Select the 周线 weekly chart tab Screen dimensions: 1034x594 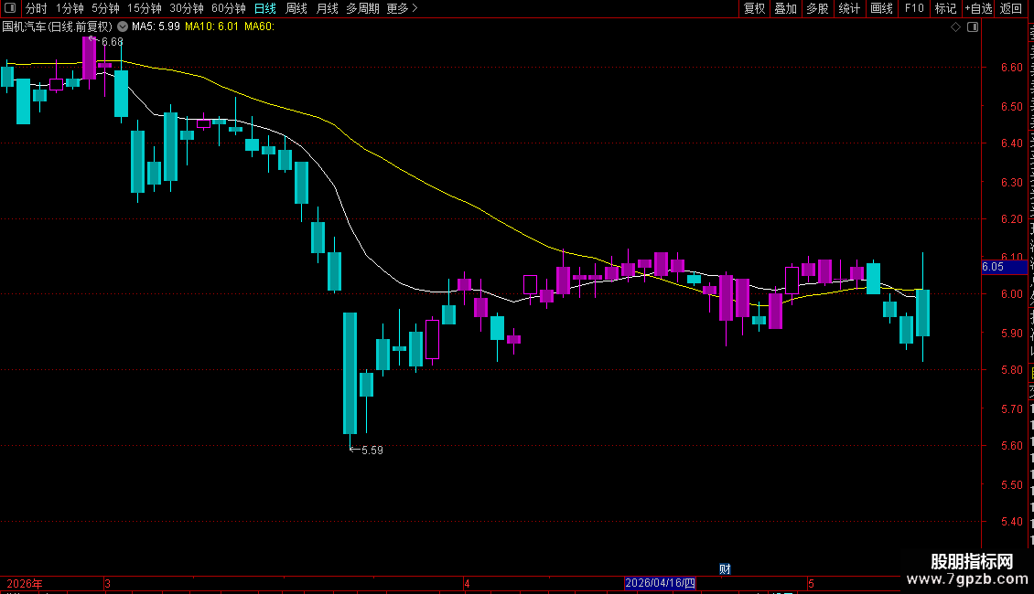click(x=296, y=8)
